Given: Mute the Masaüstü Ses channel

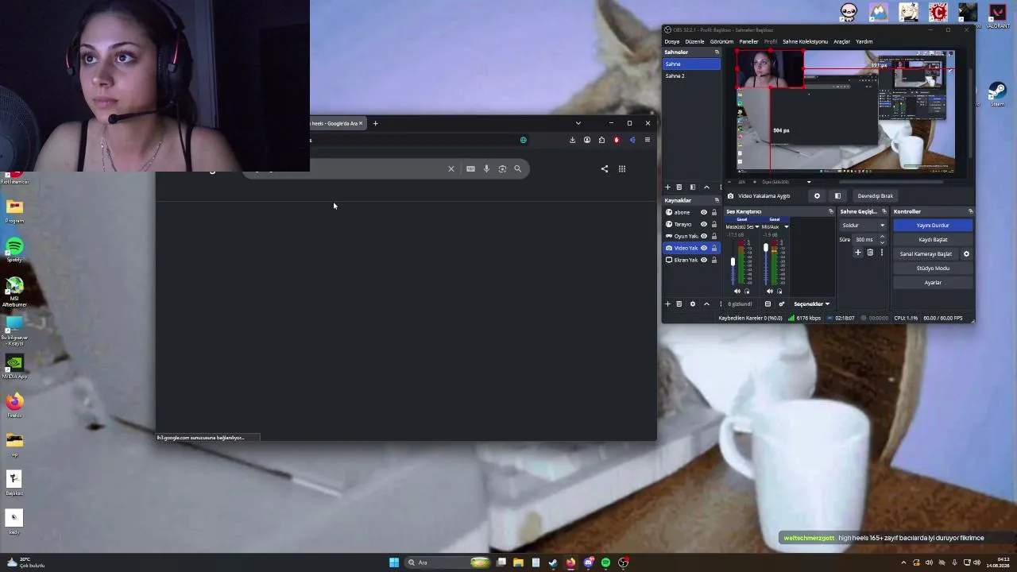Looking at the screenshot, I should point(737,292).
